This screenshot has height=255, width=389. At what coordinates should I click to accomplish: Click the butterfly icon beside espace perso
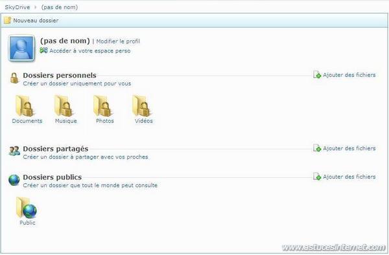(43, 50)
